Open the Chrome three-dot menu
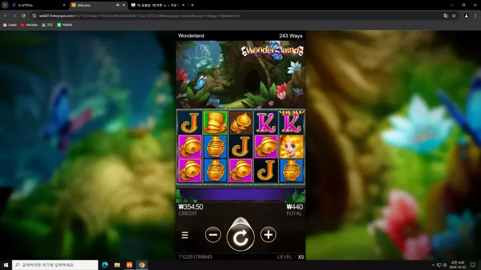This screenshot has width=481, height=270. coord(475,16)
